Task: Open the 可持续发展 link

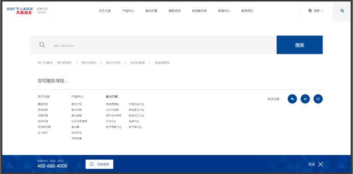Action: click(44, 127)
